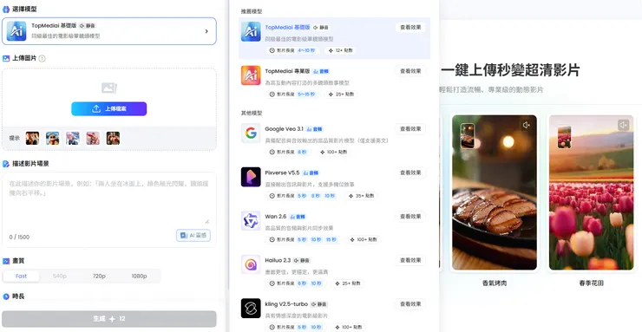The width and height of the screenshot is (642, 332).
Task: Open the 香氣烤肉 video preview
Action: 495,192
